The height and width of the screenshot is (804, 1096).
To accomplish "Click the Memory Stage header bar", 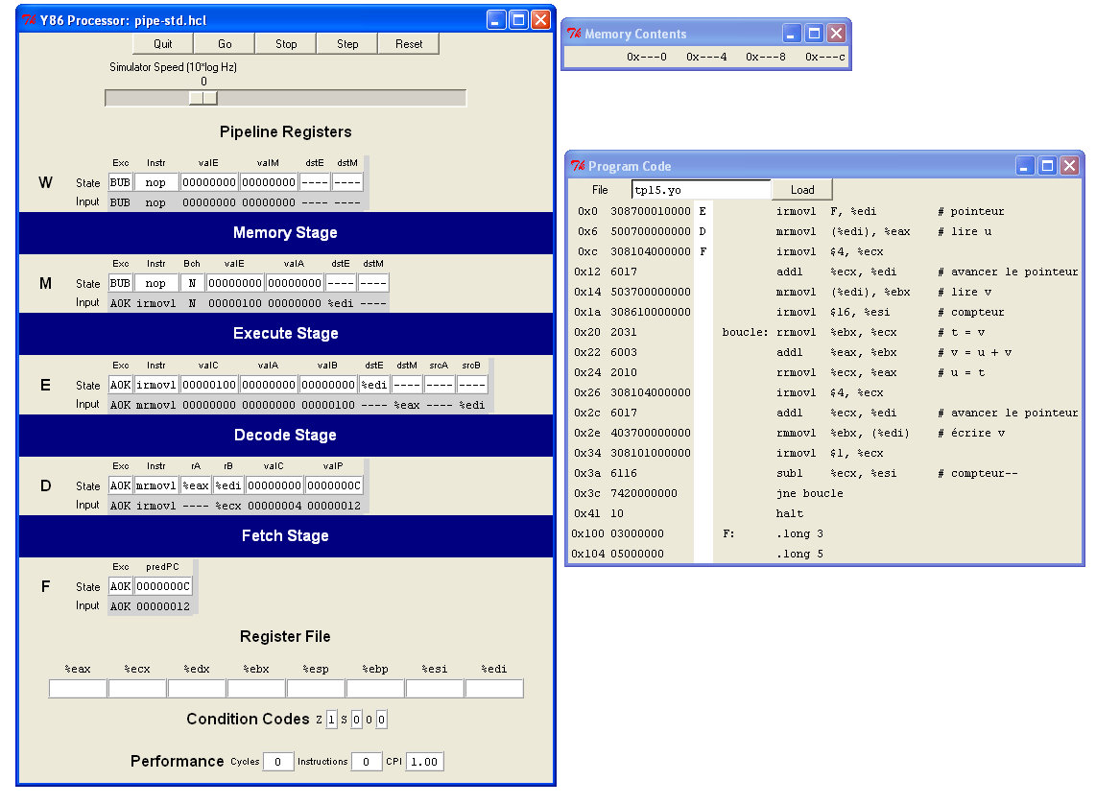I will (285, 232).
